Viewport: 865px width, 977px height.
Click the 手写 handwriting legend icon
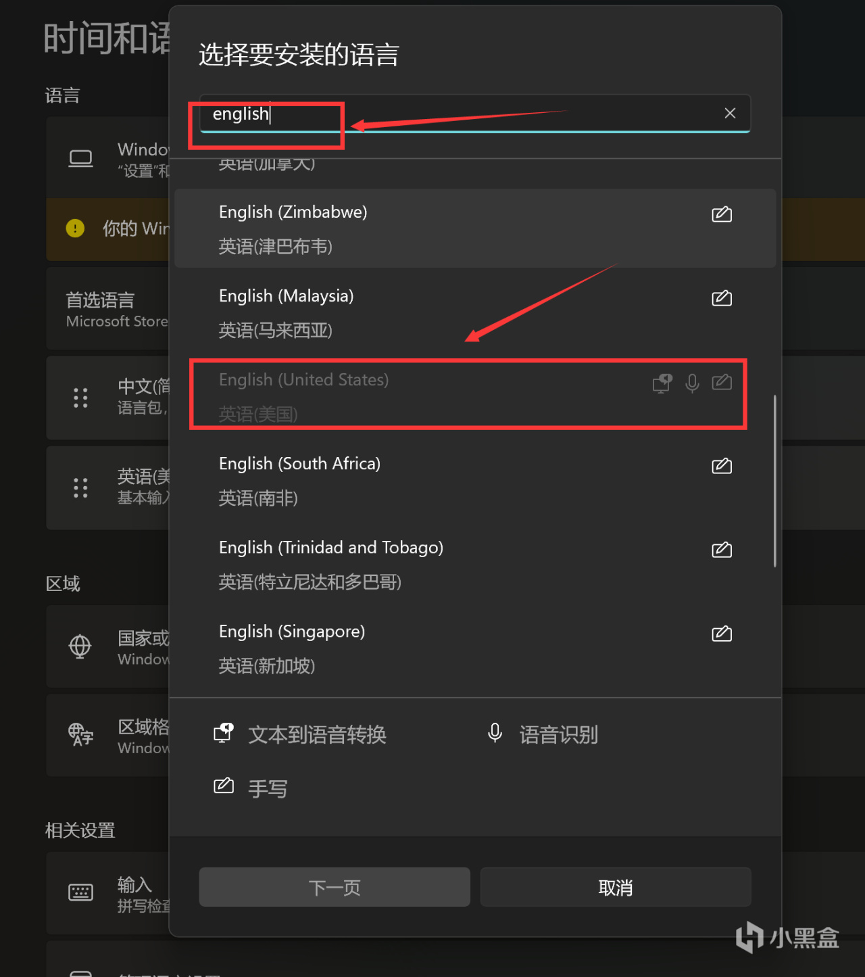pyautogui.click(x=224, y=786)
